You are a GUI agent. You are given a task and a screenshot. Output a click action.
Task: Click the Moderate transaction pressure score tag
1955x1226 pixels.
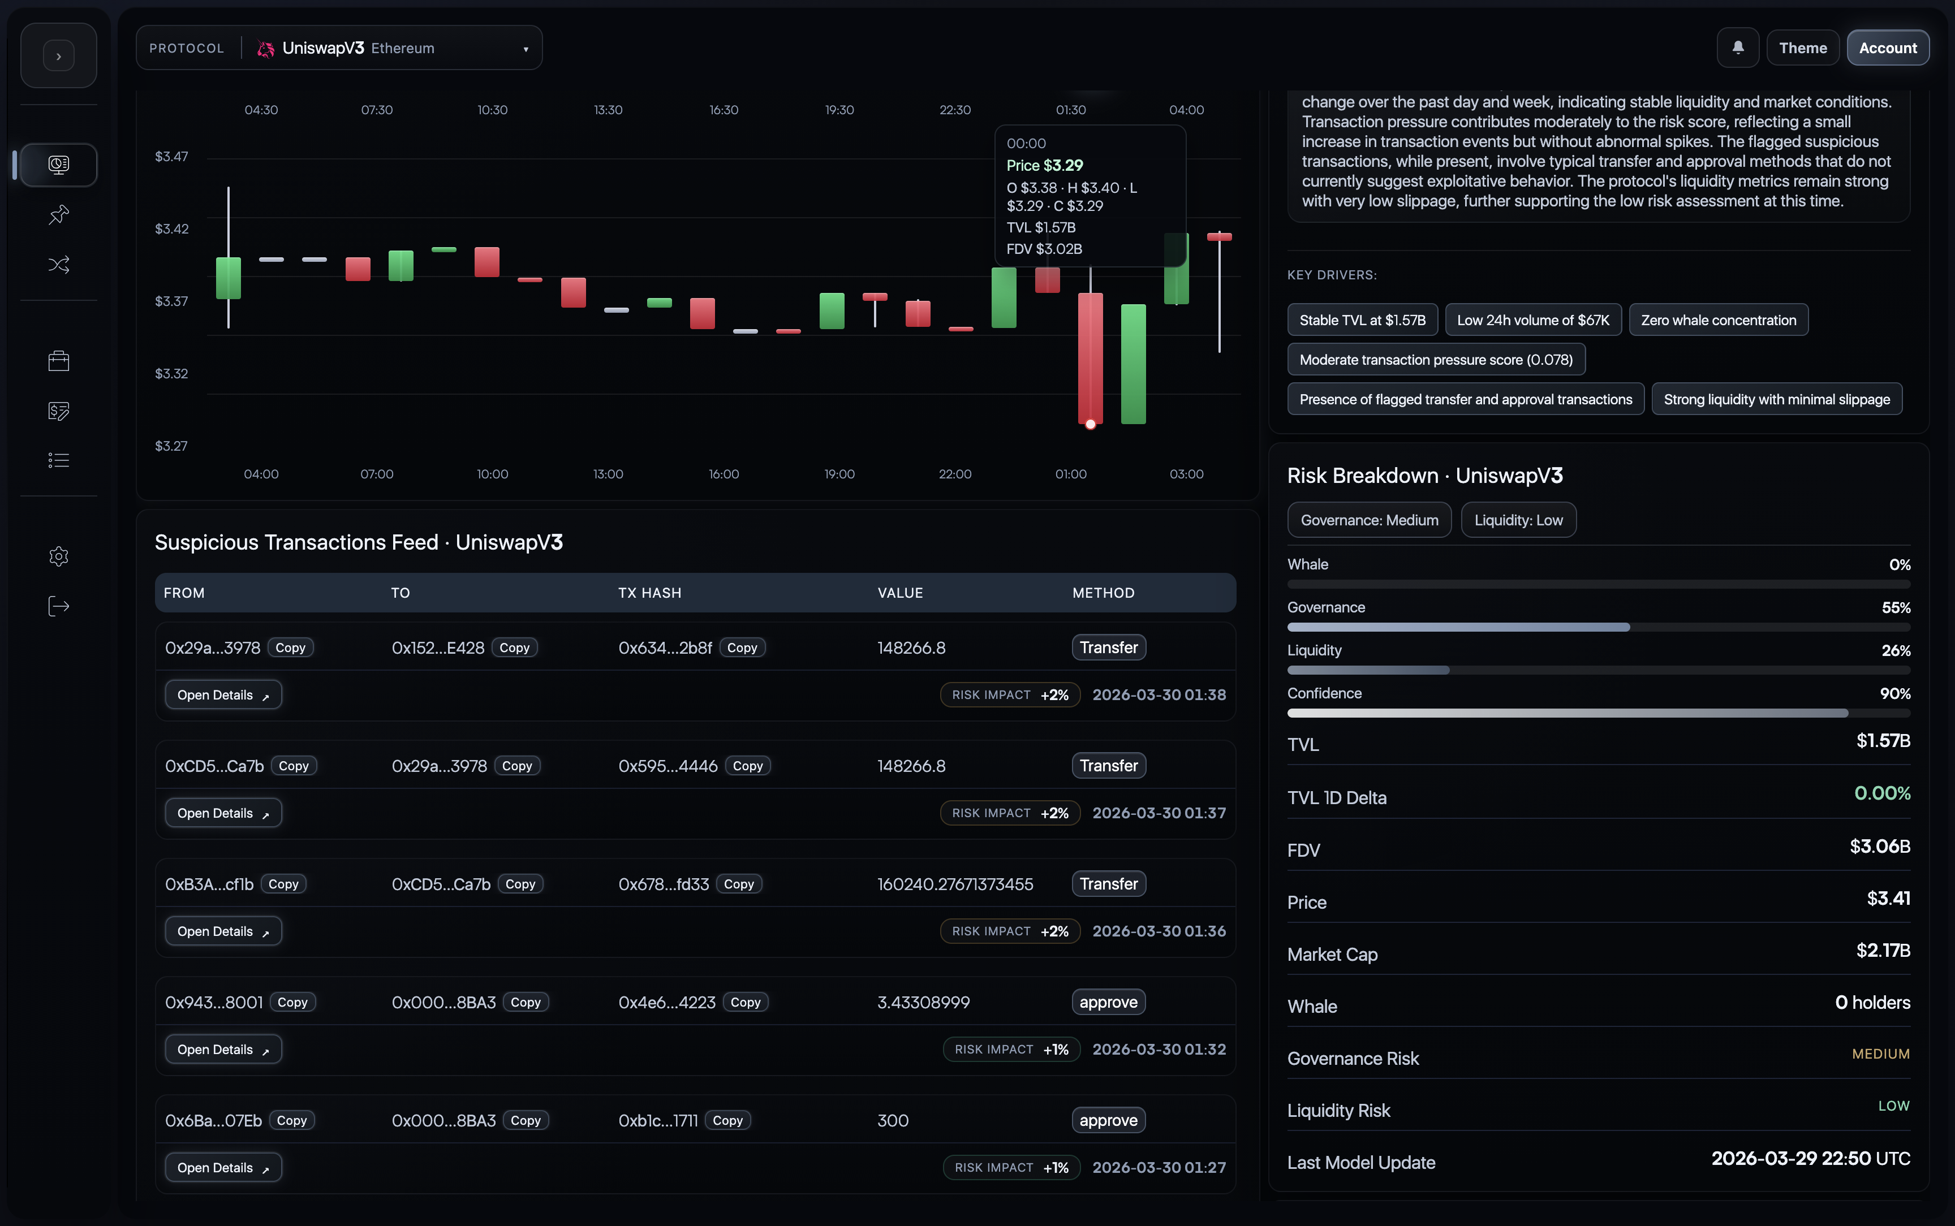tap(1436, 360)
